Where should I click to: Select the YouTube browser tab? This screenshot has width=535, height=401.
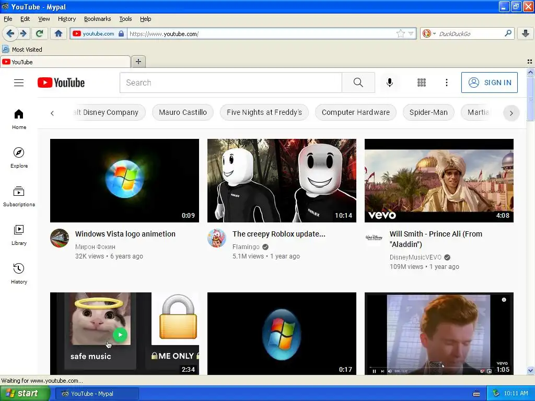tap(65, 62)
